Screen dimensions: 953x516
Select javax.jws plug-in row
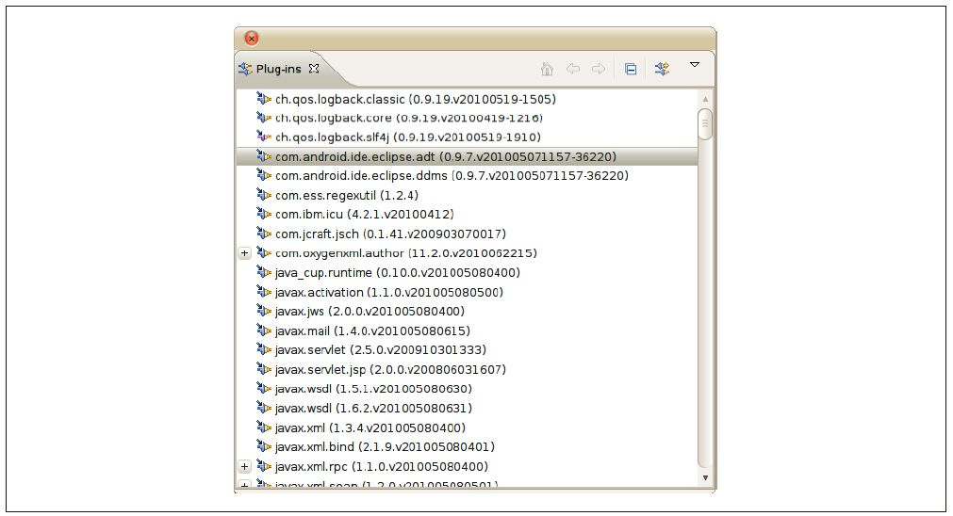click(467, 312)
